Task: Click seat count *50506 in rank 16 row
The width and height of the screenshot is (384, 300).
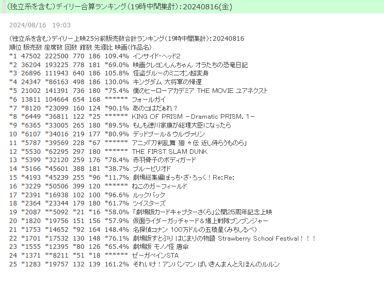Action: [57, 186]
